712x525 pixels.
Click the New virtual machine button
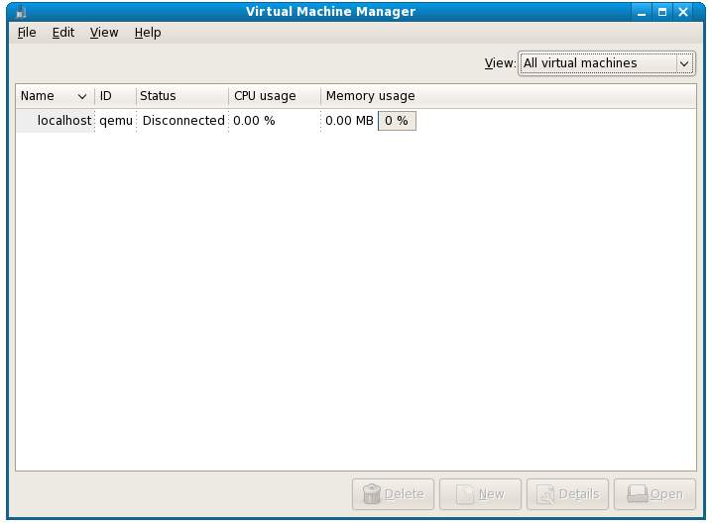[480, 494]
